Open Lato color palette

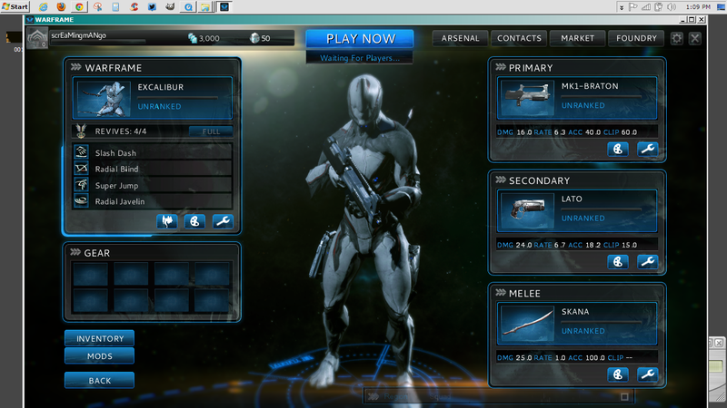pyautogui.click(x=618, y=262)
